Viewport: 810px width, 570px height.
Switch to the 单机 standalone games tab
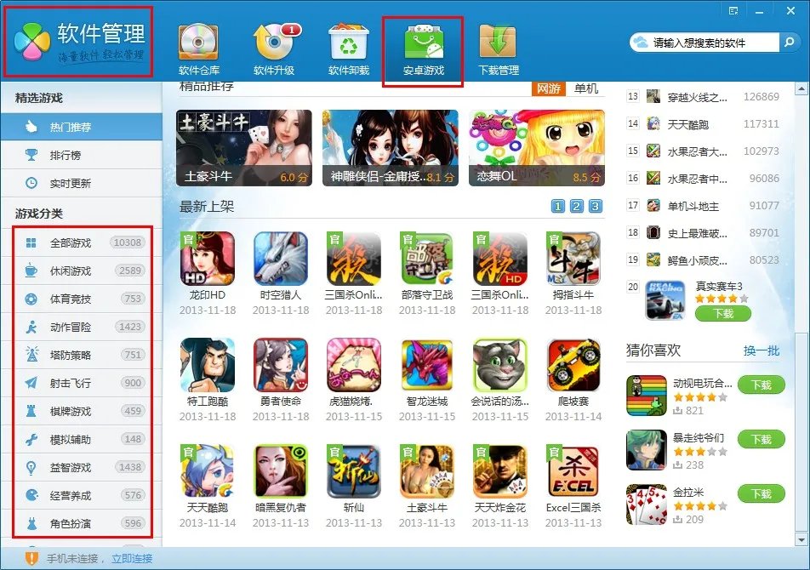click(x=587, y=87)
